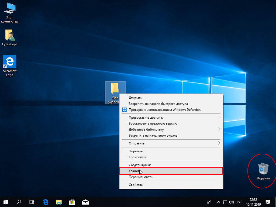Choose 'Удалить' to delete the folder

pyautogui.click(x=171, y=171)
